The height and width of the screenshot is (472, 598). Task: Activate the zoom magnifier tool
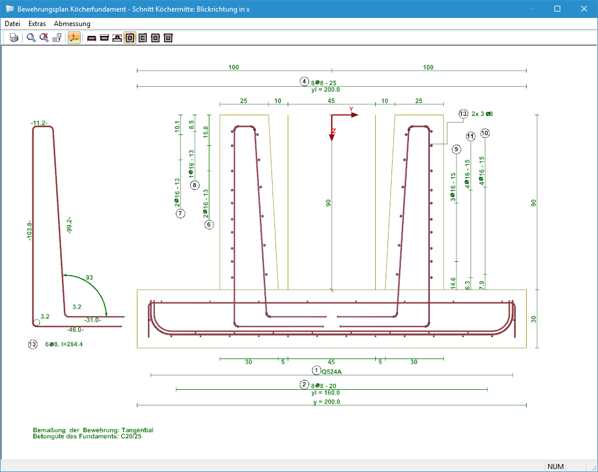click(31, 38)
